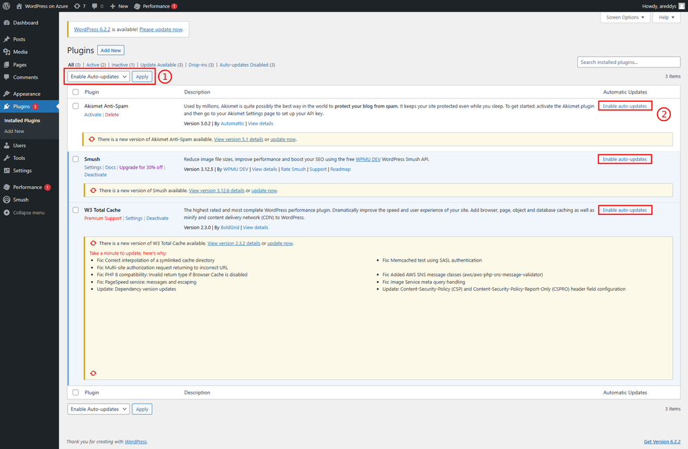Expand the Help panel

click(x=667, y=17)
